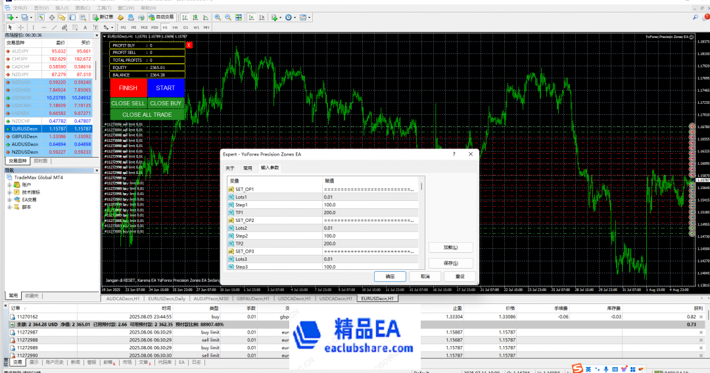Screen dimensions: 710x373
Task: Toggle the H4 timeframe button
Action: point(176,28)
